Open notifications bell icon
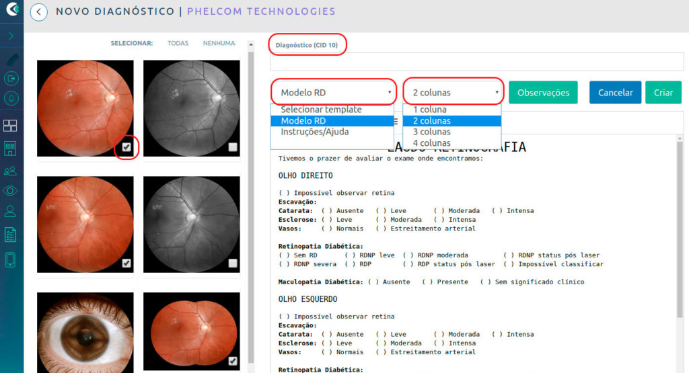This screenshot has height=373, width=689. 11,98
